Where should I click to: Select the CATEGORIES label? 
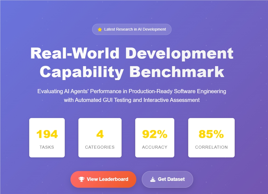100,147
